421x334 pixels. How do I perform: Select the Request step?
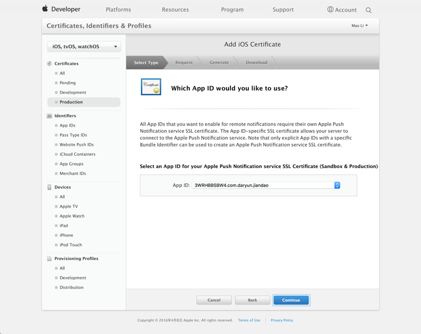click(184, 62)
